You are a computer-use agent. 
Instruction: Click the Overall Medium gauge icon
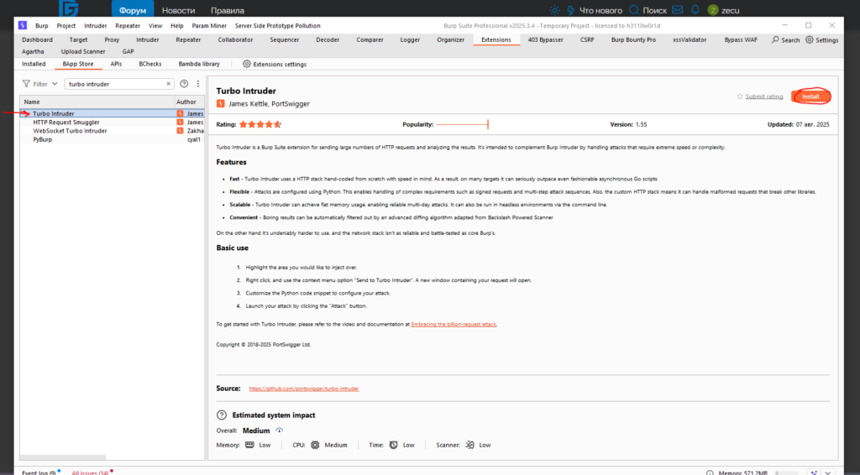pos(279,431)
